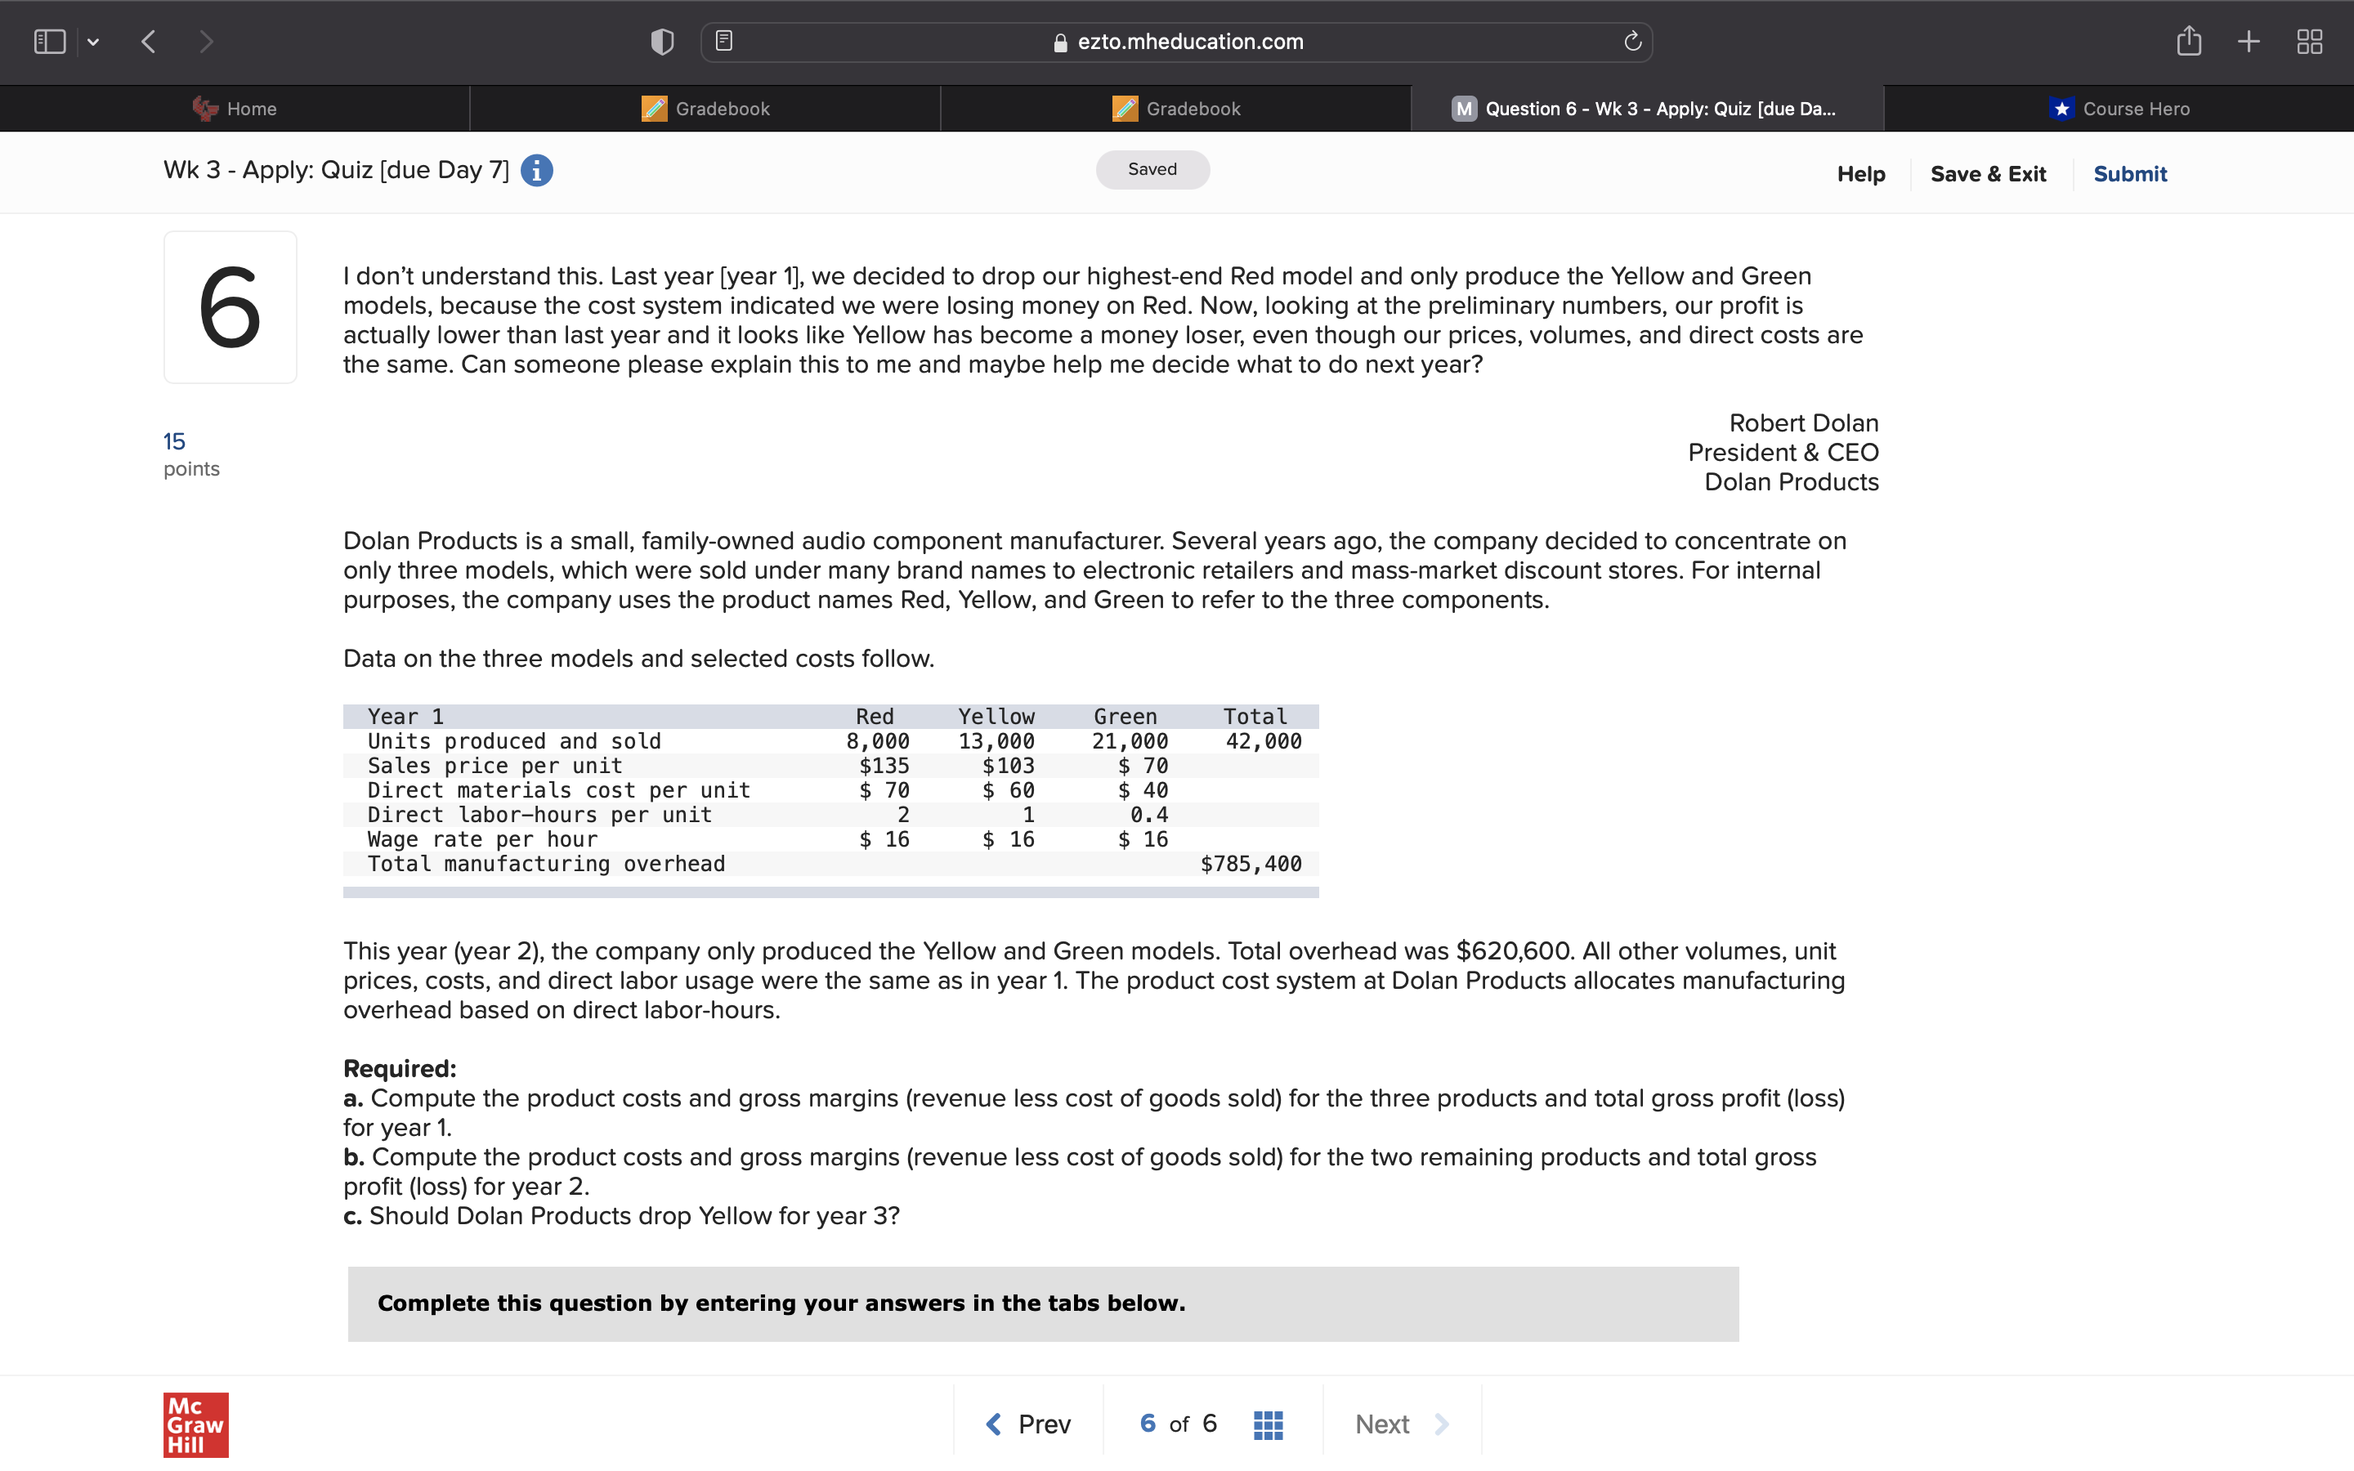Click the Prev page navigation button
Viewport: 2354px width, 1471px height.
pyautogui.click(x=1031, y=1422)
